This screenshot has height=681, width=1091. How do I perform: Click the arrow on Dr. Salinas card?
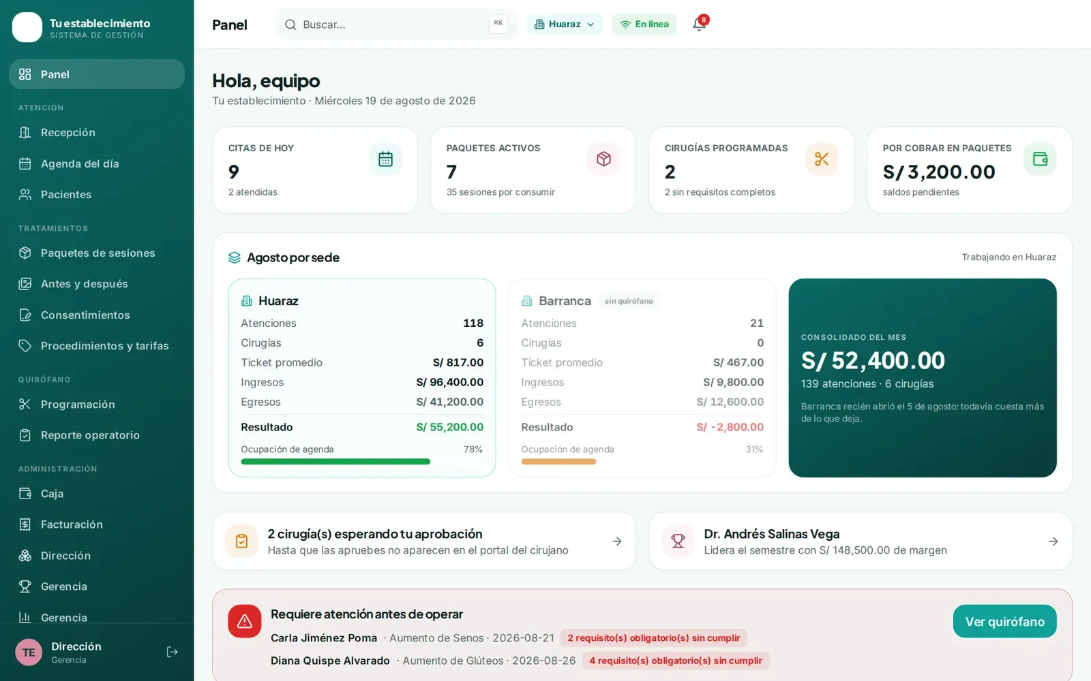click(x=1053, y=541)
